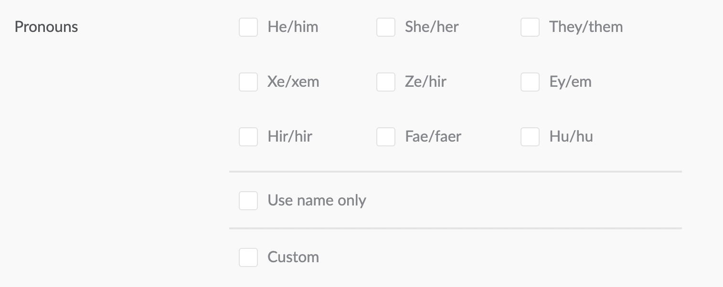This screenshot has width=723, height=287.
Task: Toggle the Custom pronouns checkbox
Action: [x=248, y=257]
